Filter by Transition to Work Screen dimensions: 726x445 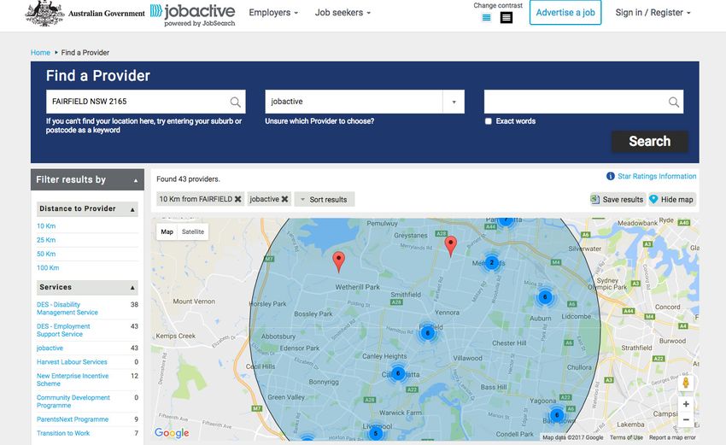63,433
